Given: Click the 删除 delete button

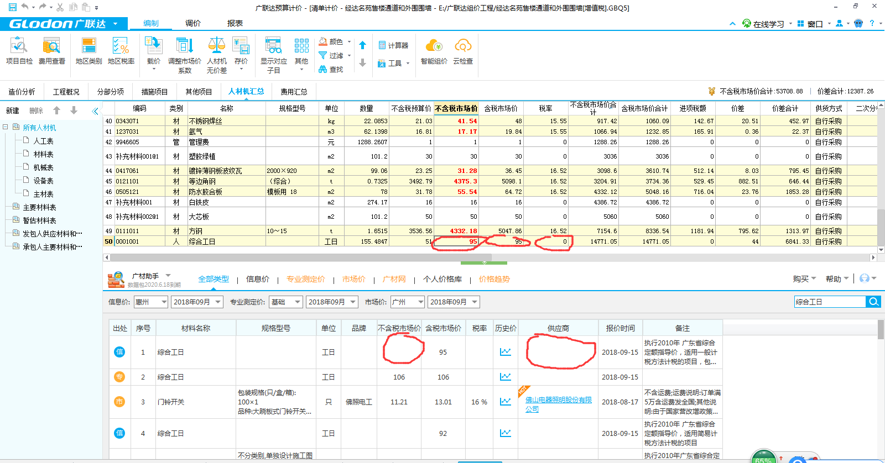Looking at the screenshot, I should coord(36,111).
